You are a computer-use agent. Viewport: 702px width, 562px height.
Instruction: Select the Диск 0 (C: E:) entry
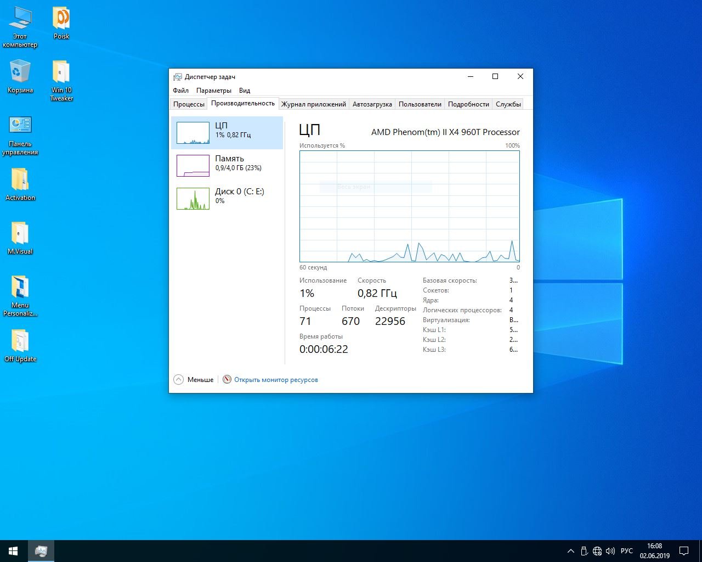(227, 199)
